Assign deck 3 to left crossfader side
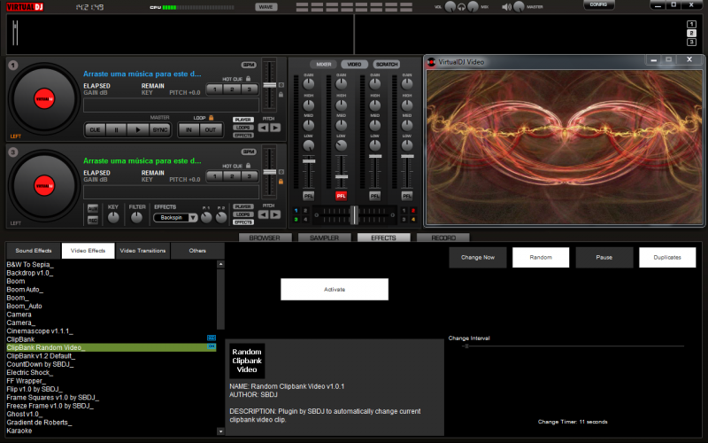 (x=296, y=220)
